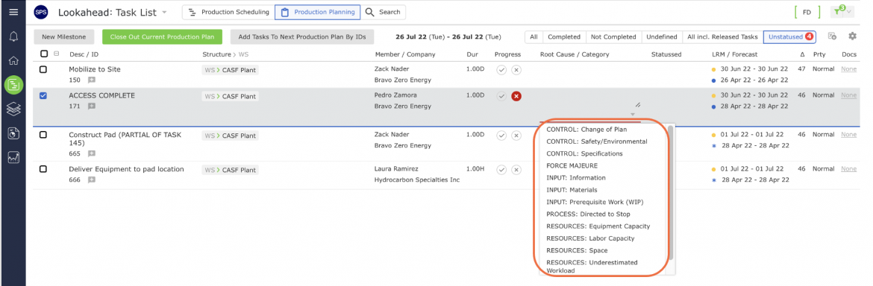Click the comment icon beside ID 171
873x286 pixels.
[92, 106]
